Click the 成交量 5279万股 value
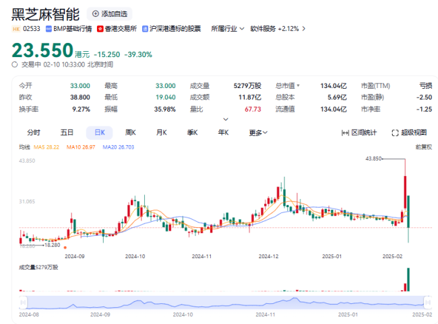The image size is (438, 324). coord(247,86)
